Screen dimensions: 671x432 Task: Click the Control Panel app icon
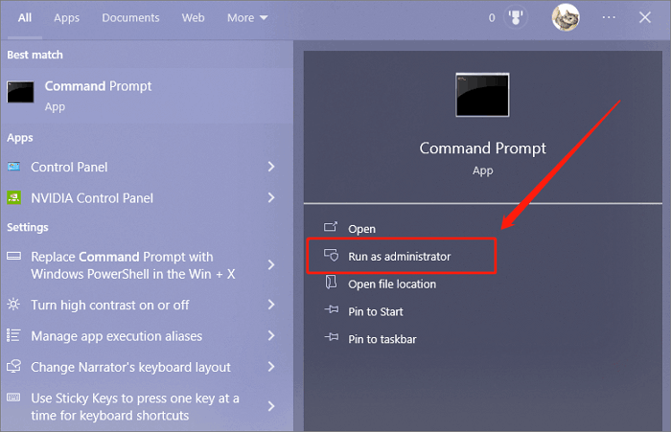(x=13, y=167)
